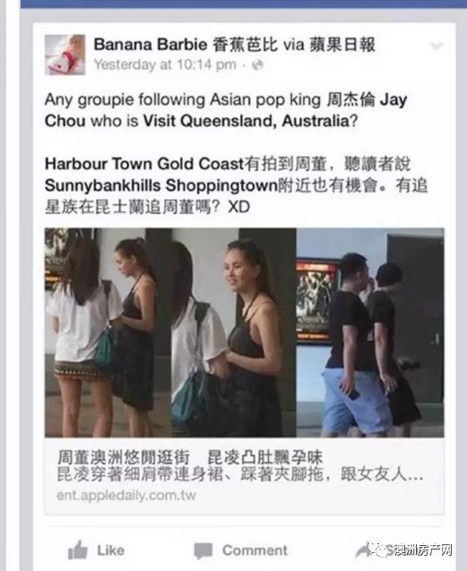Viewport: 467px width, 571px height.
Task: Click the Harbour Town Gold Coast tag
Action: pos(144,164)
